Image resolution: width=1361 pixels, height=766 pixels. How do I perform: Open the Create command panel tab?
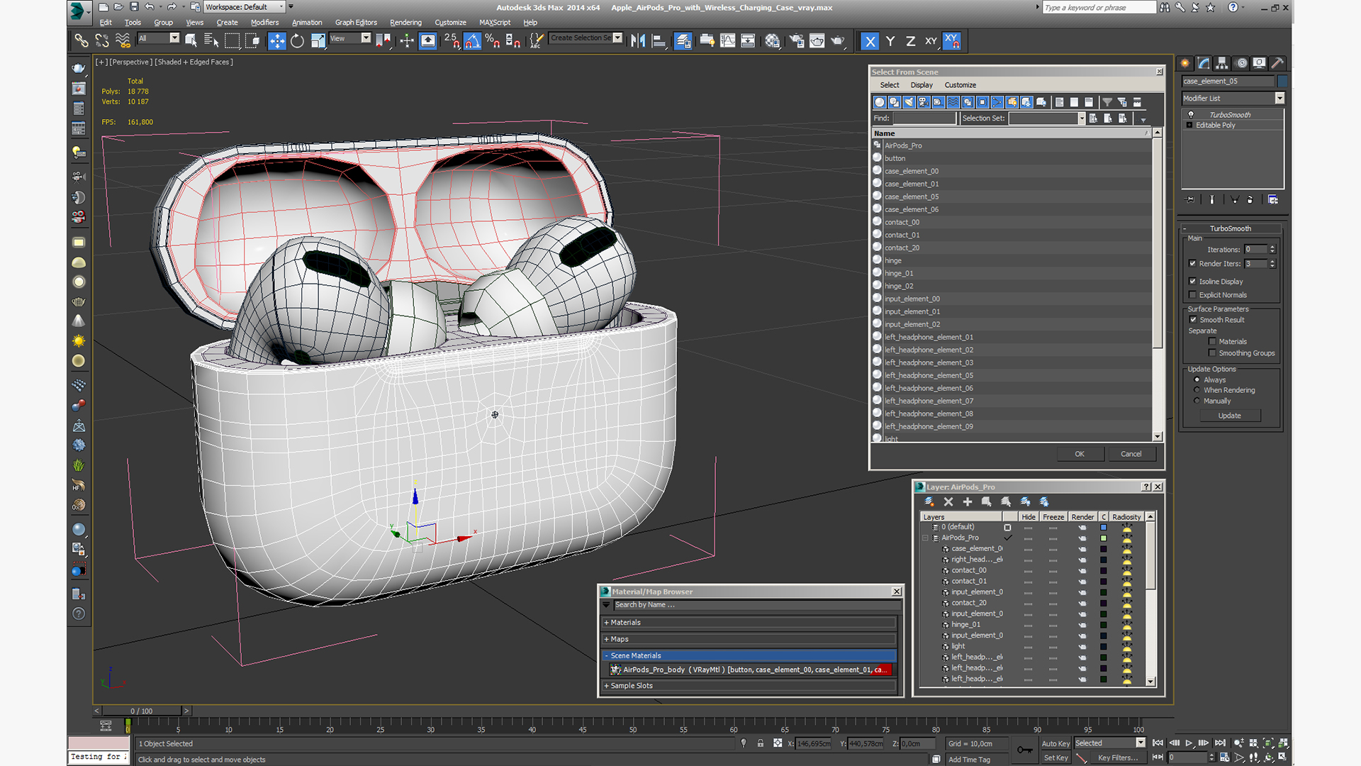(x=1185, y=63)
